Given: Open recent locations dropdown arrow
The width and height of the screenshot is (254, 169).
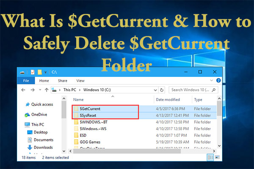Looking at the screenshot, I should [x=40, y=90].
